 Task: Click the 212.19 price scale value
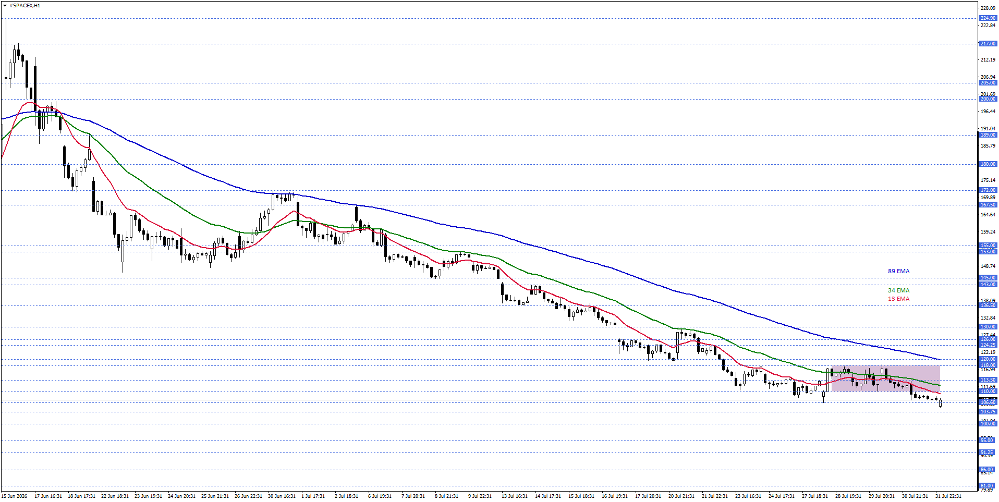point(988,60)
